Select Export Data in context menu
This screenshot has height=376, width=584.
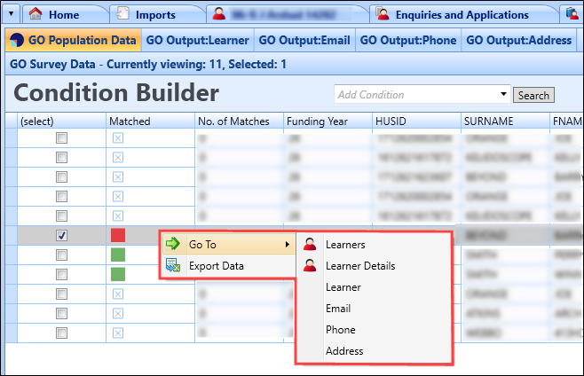pos(228,266)
